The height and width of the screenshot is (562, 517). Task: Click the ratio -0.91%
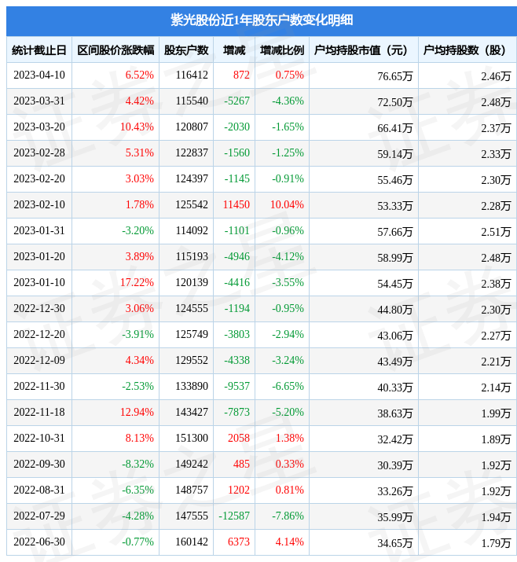pyautogui.click(x=288, y=178)
